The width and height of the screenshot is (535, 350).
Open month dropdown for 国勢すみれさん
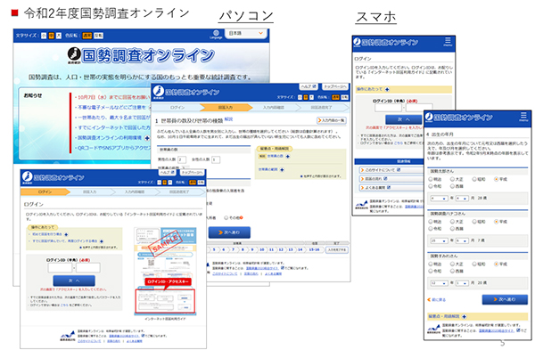[x=462, y=283]
